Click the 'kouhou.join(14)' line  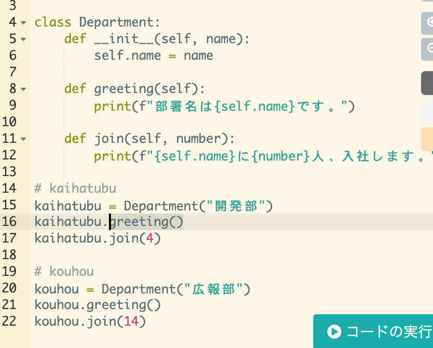pos(90,321)
